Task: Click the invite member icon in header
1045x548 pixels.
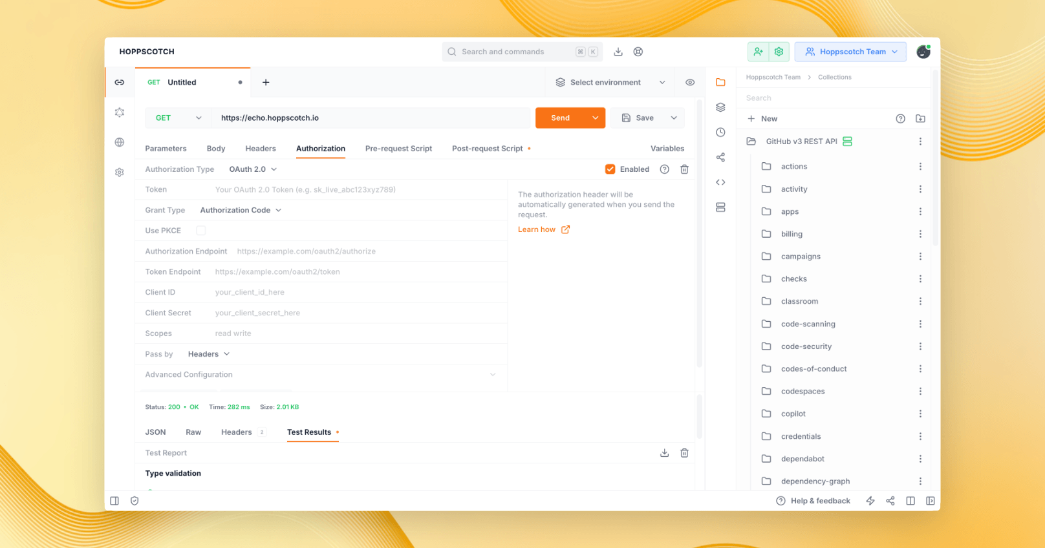Action: (758, 52)
